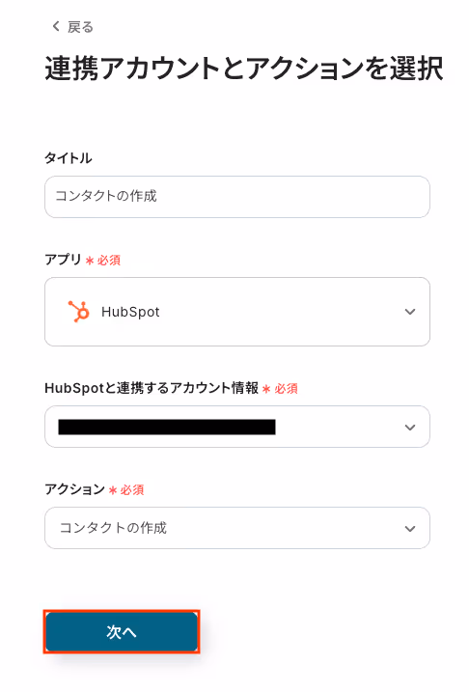Click the orange HubSpot logo icon
This screenshot has height=692, width=469.
pos(78,312)
